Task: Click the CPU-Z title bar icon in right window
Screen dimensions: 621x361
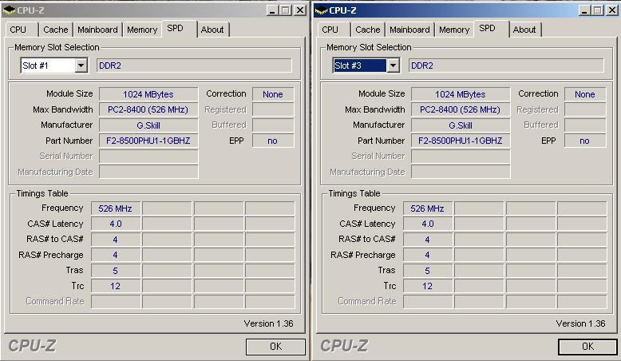Action: pyautogui.click(x=321, y=10)
